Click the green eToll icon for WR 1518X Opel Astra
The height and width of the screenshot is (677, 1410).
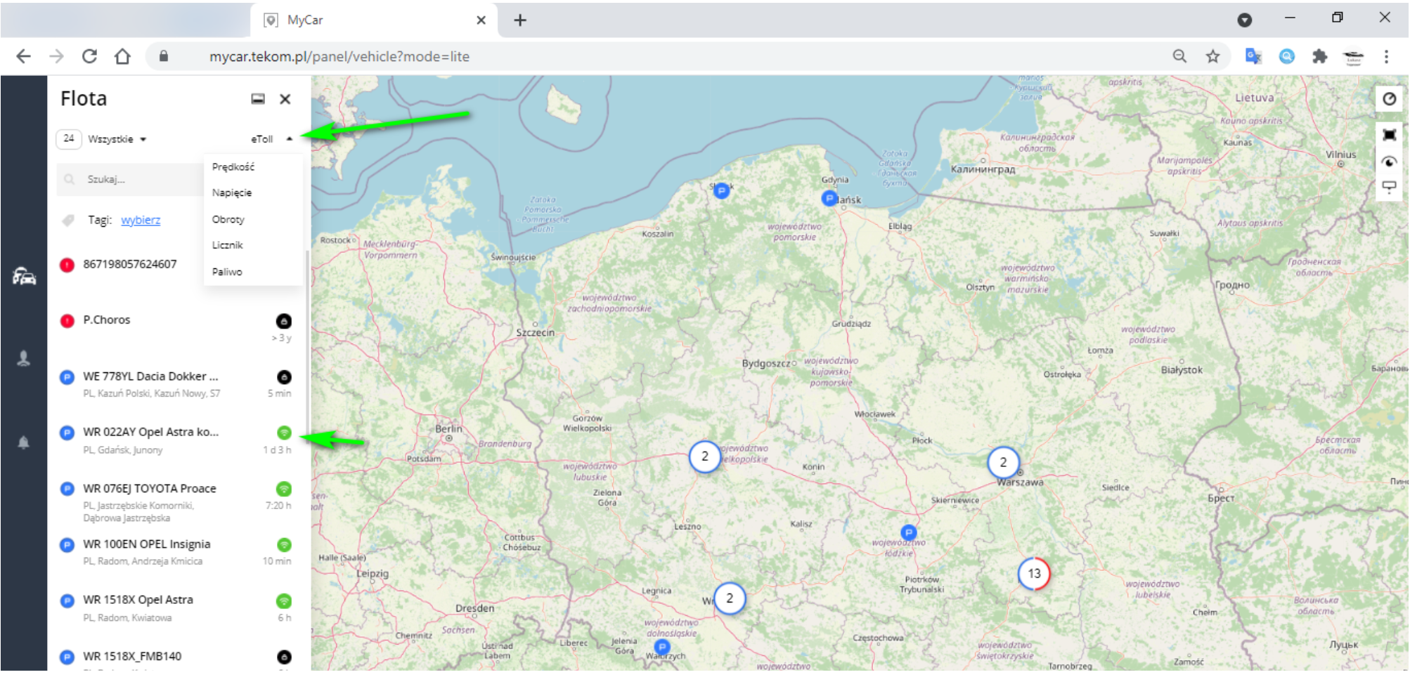(284, 601)
